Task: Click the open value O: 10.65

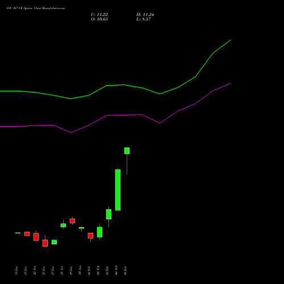Action: click(x=99, y=19)
